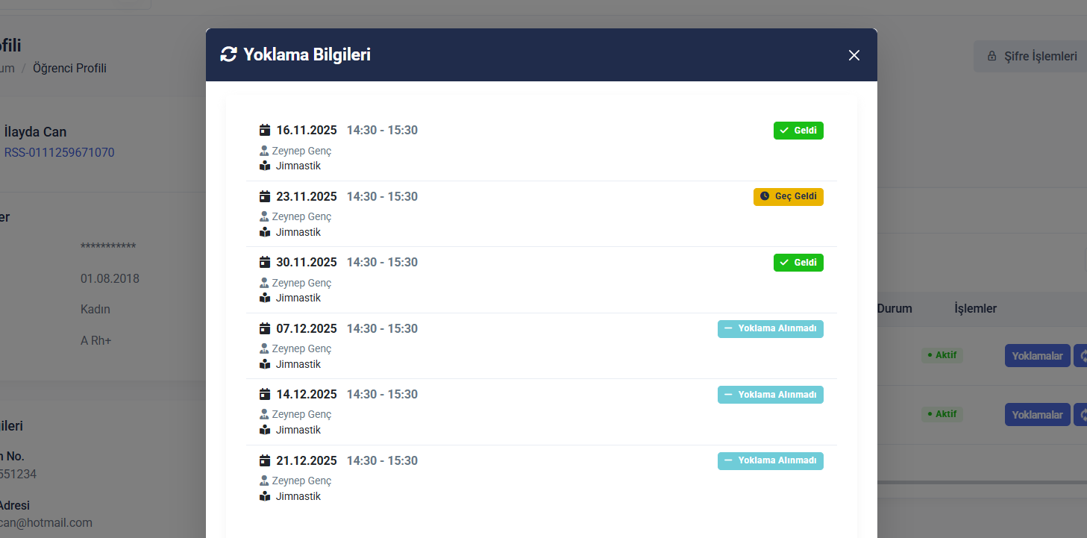This screenshot has width=1087, height=538.
Task: Click Yoklama Alınmadı badge for 14.12.2025
Action: tap(770, 395)
